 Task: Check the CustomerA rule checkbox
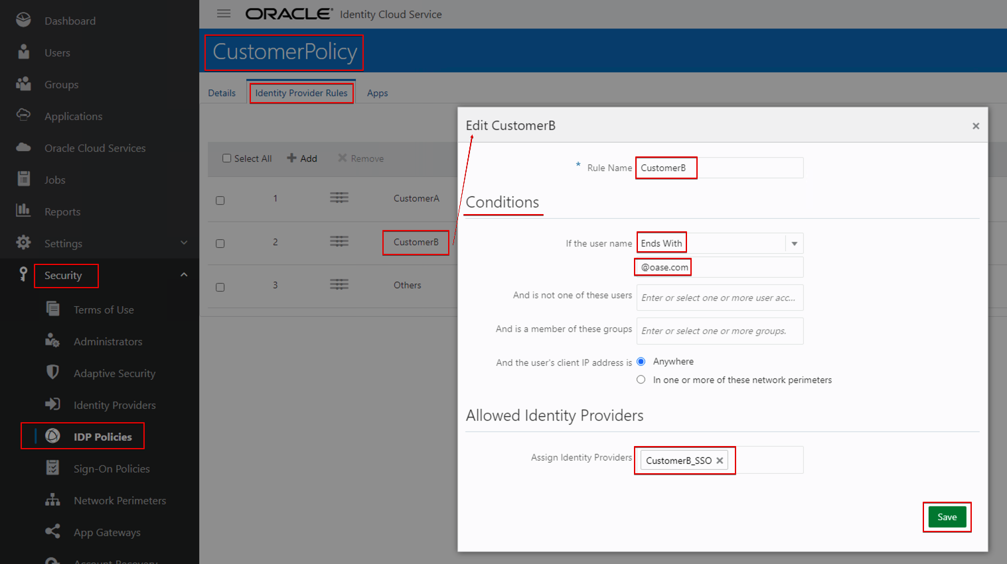point(220,200)
